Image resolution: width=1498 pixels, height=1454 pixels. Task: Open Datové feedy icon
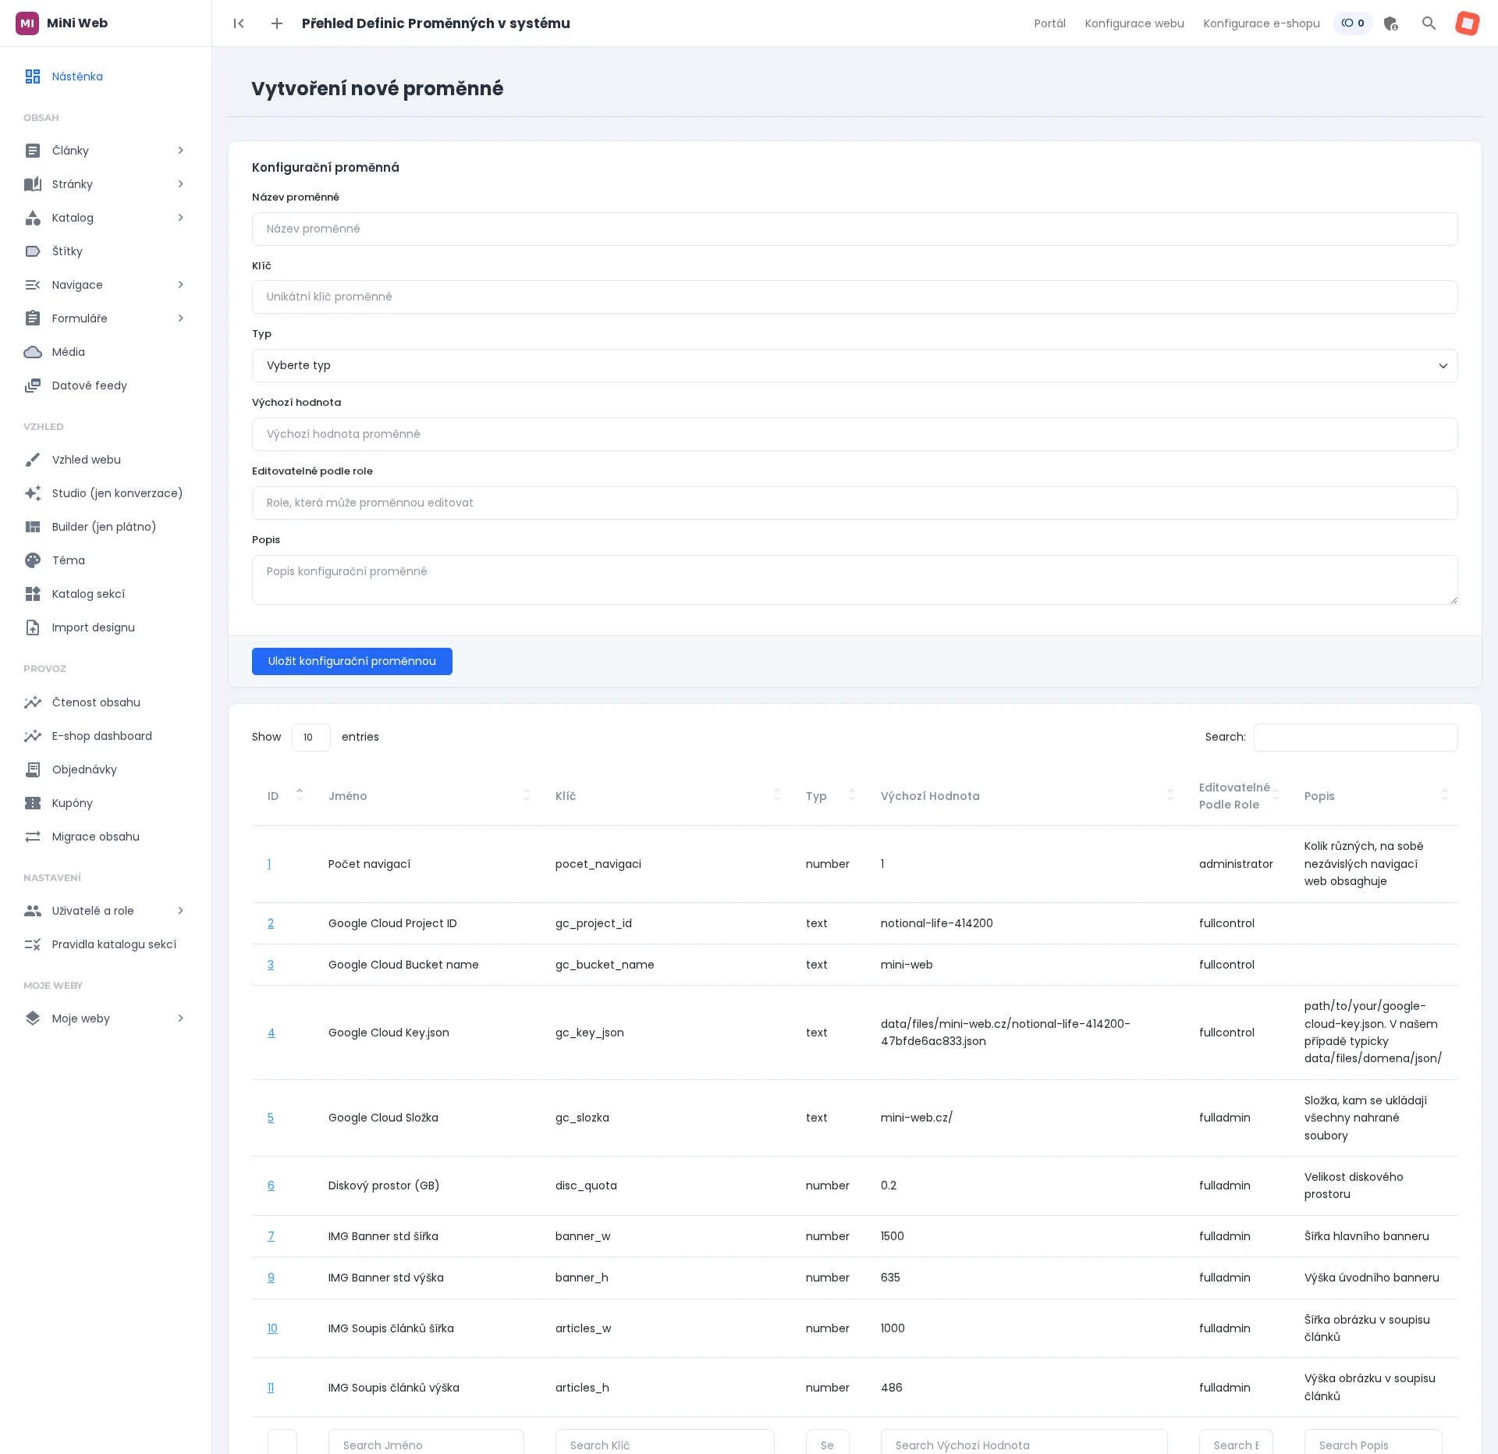coord(33,386)
